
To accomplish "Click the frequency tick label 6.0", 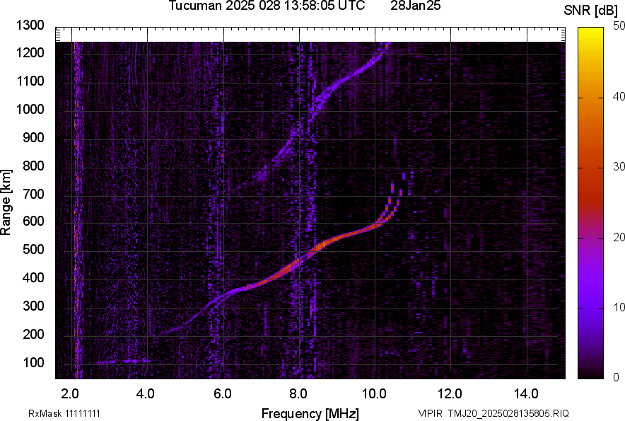I will [x=222, y=394].
